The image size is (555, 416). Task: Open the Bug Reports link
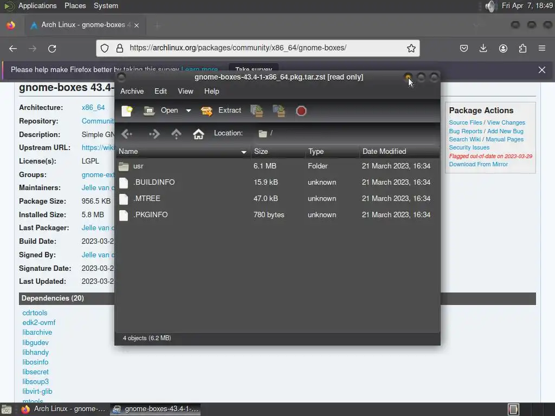466,131
